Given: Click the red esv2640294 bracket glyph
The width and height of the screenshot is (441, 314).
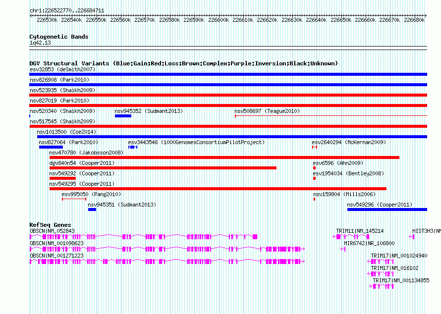Looking at the screenshot, I should [x=315, y=147].
